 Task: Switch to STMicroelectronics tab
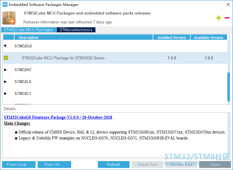point(76,30)
